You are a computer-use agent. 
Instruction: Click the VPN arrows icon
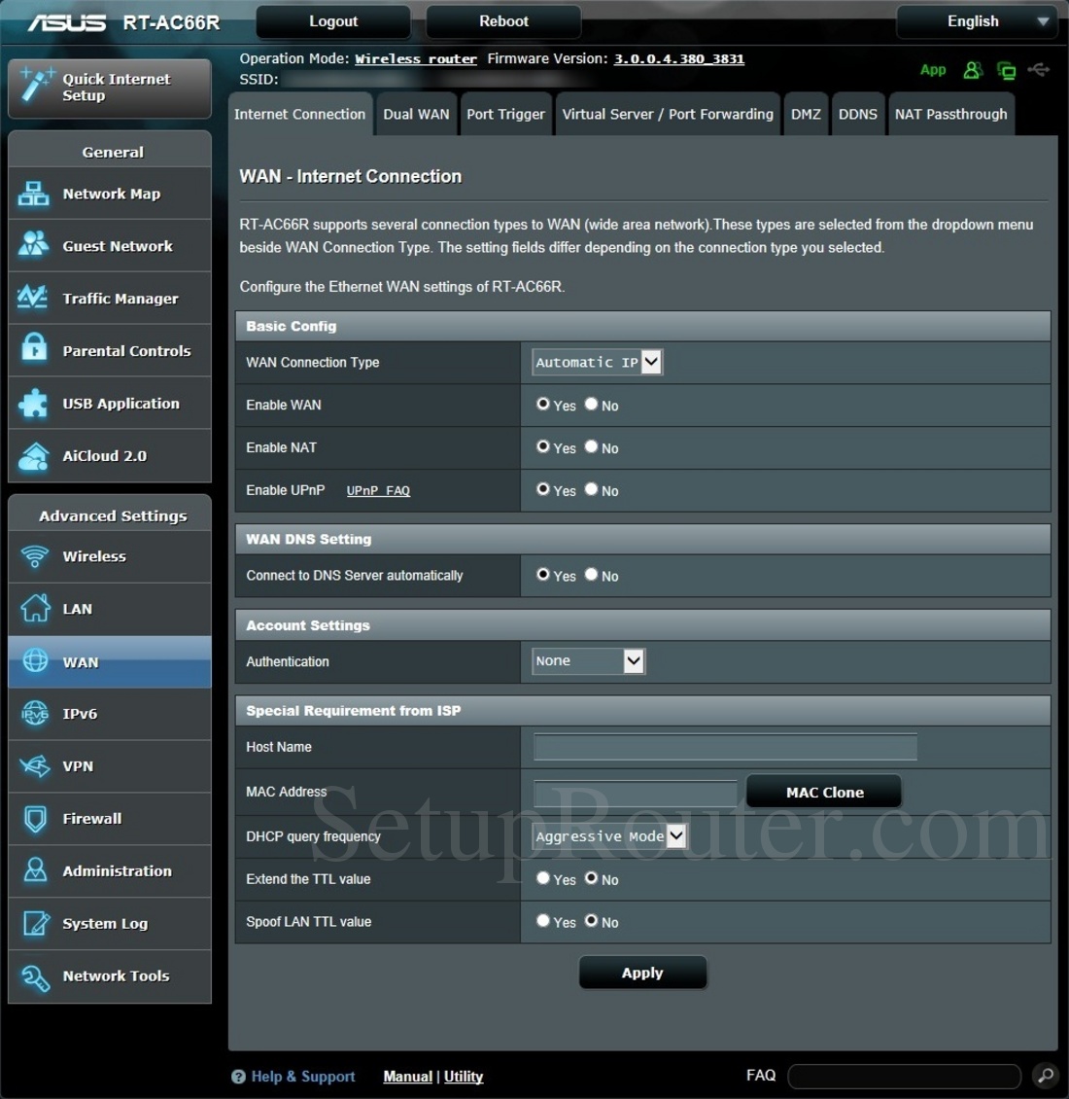[x=35, y=766]
